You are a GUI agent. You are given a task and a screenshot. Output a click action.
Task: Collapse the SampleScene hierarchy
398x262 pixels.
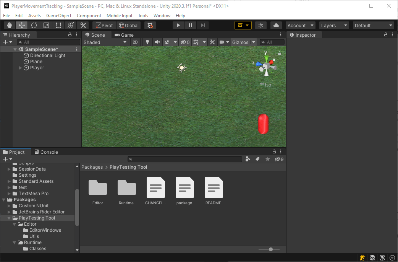(x=15, y=49)
